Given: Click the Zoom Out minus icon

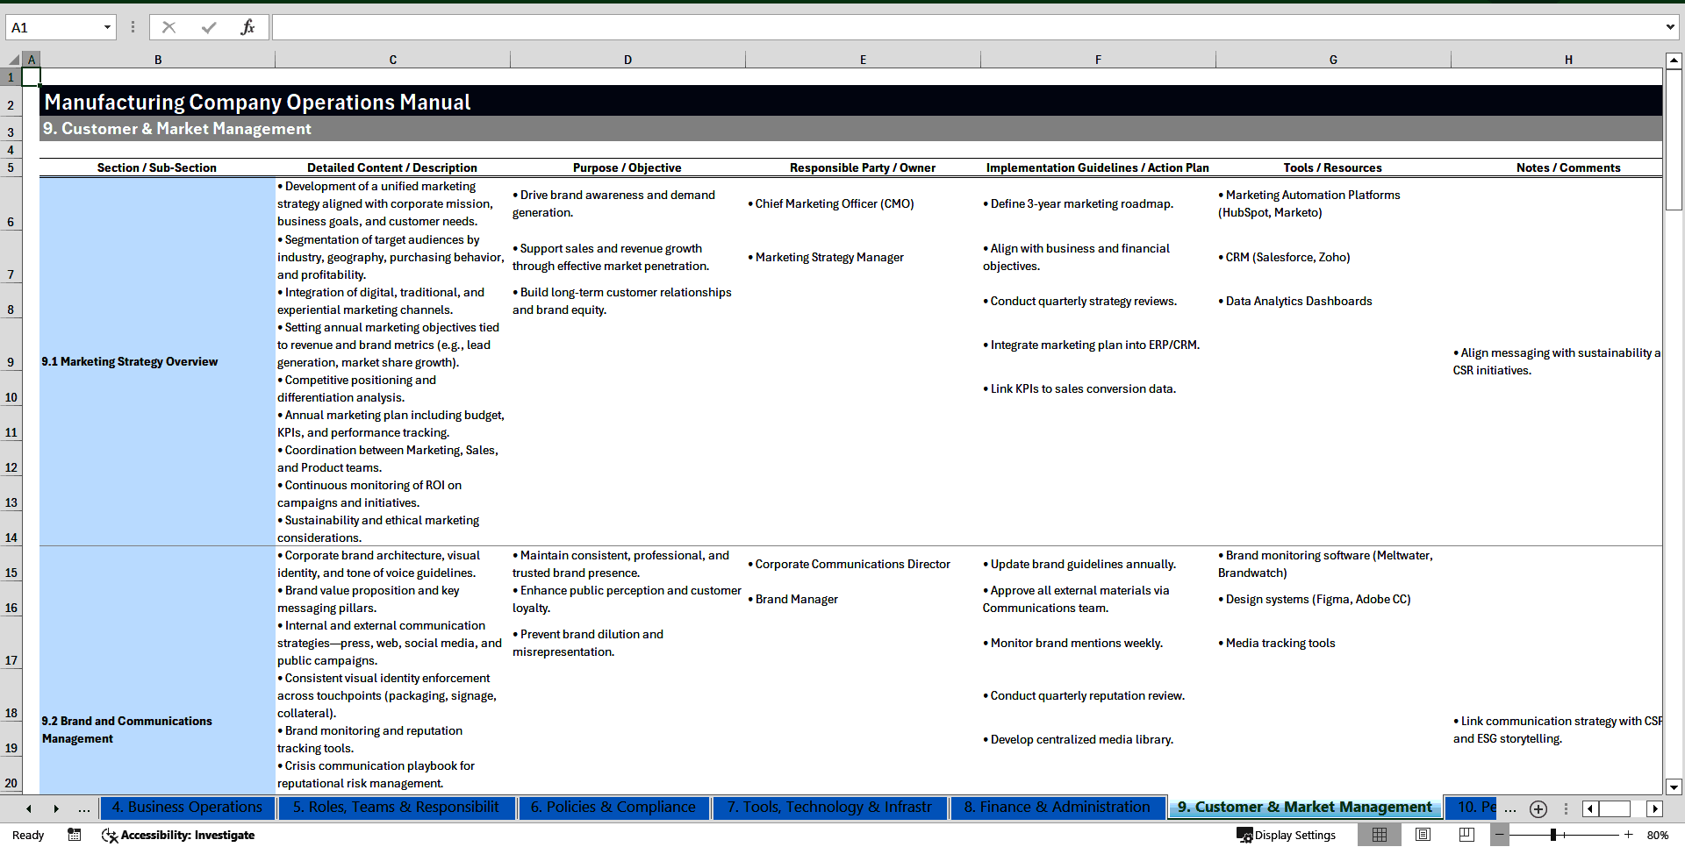Looking at the screenshot, I should 1499,835.
